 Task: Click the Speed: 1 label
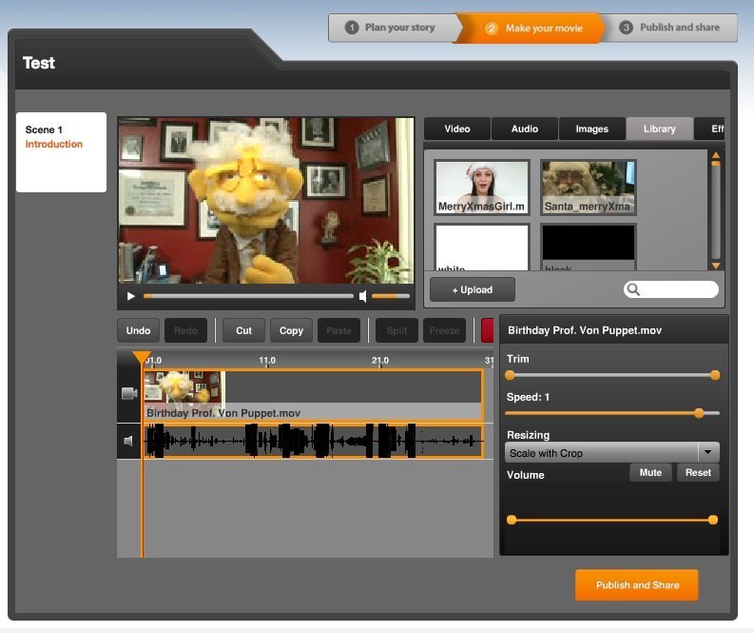point(528,397)
